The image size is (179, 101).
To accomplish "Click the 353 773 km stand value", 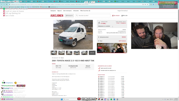I will pyautogui.click(x=58, y=66).
